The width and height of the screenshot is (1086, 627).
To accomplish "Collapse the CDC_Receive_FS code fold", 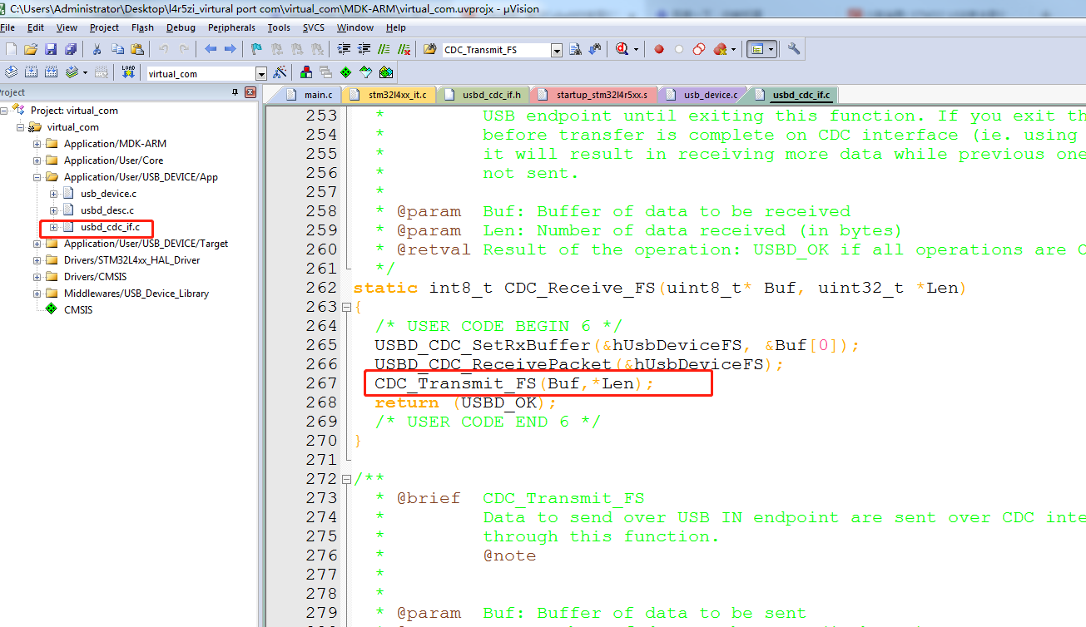I will pos(346,306).
